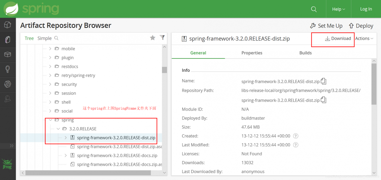Click the Download button

338,39
